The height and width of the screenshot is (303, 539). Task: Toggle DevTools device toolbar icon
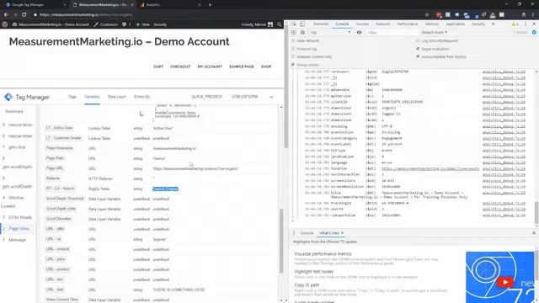pos(302,24)
